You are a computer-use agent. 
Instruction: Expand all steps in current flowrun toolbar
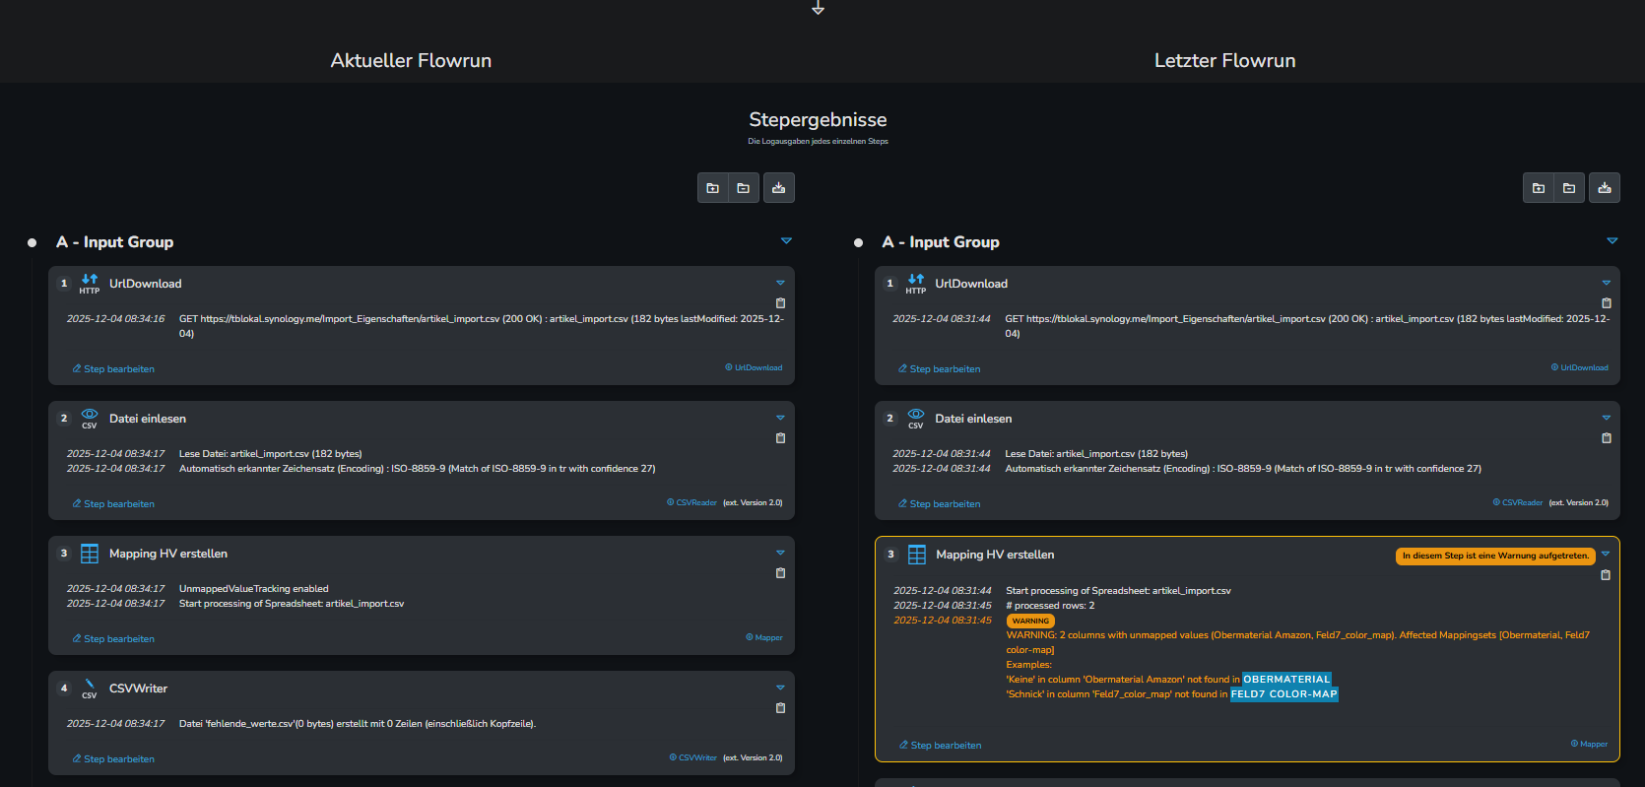click(x=713, y=188)
